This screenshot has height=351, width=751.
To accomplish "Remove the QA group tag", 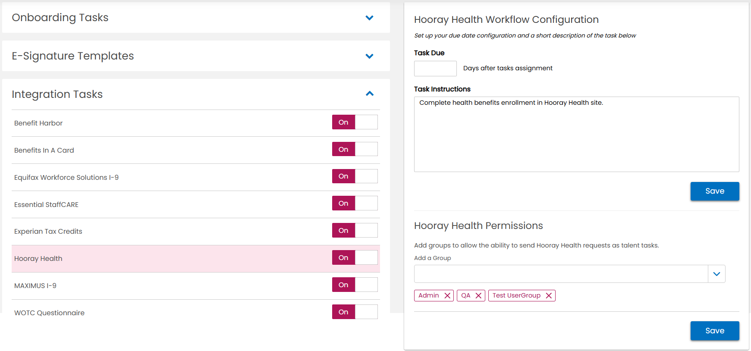I will pyautogui.click(x=478, y=295).
